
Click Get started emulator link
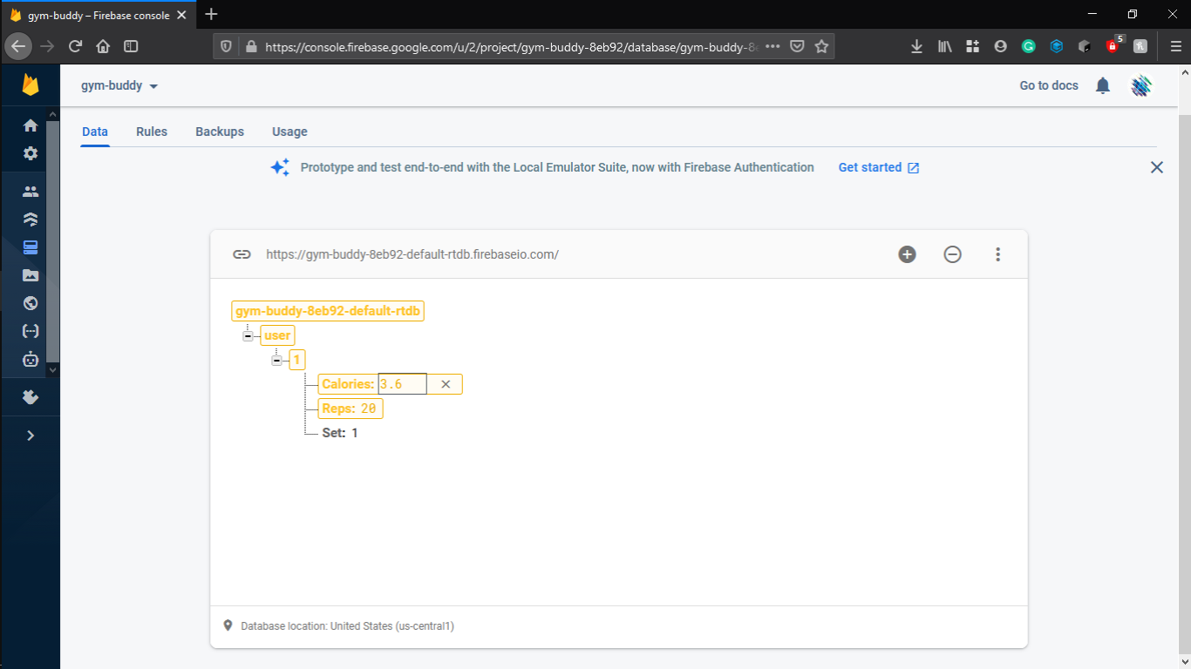(x=879, y=167)
